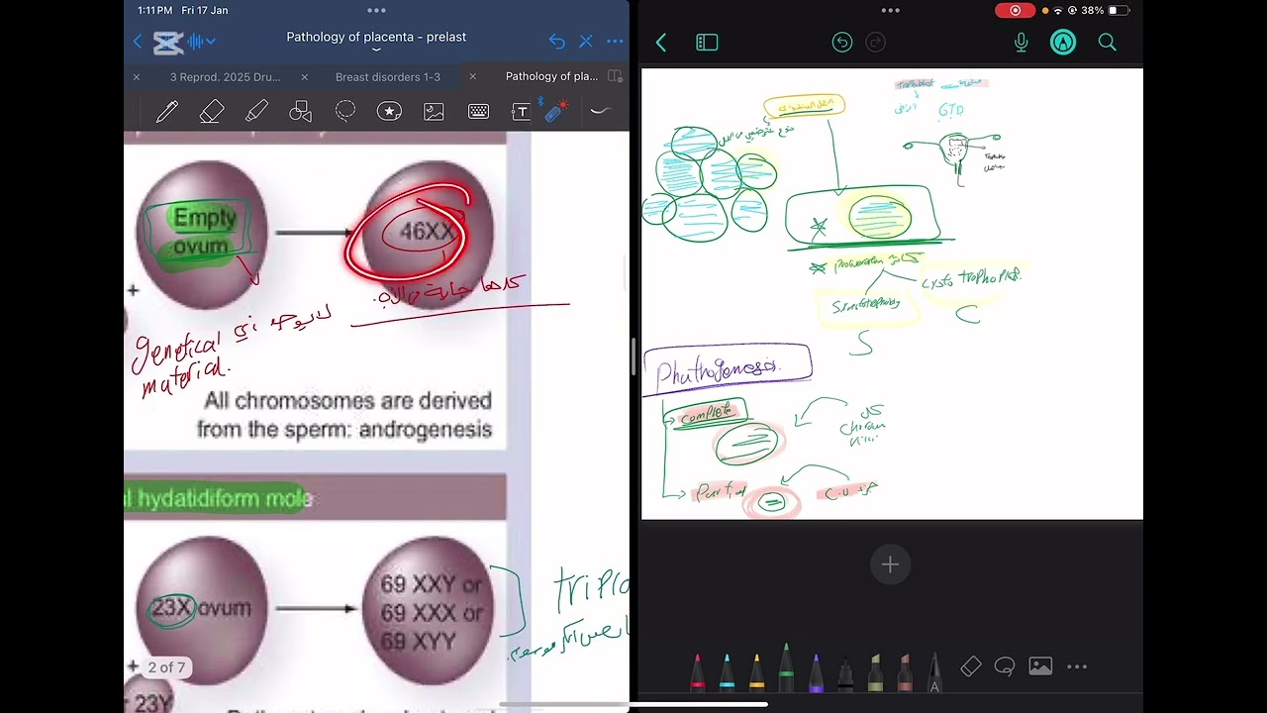Pick the olive green highlighter

(875, 672)
